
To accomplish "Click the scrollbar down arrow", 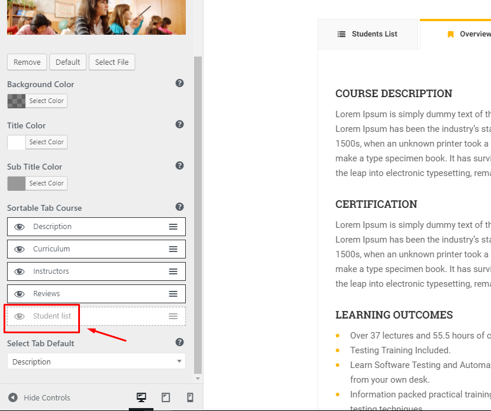I will [x=198, y=379].
